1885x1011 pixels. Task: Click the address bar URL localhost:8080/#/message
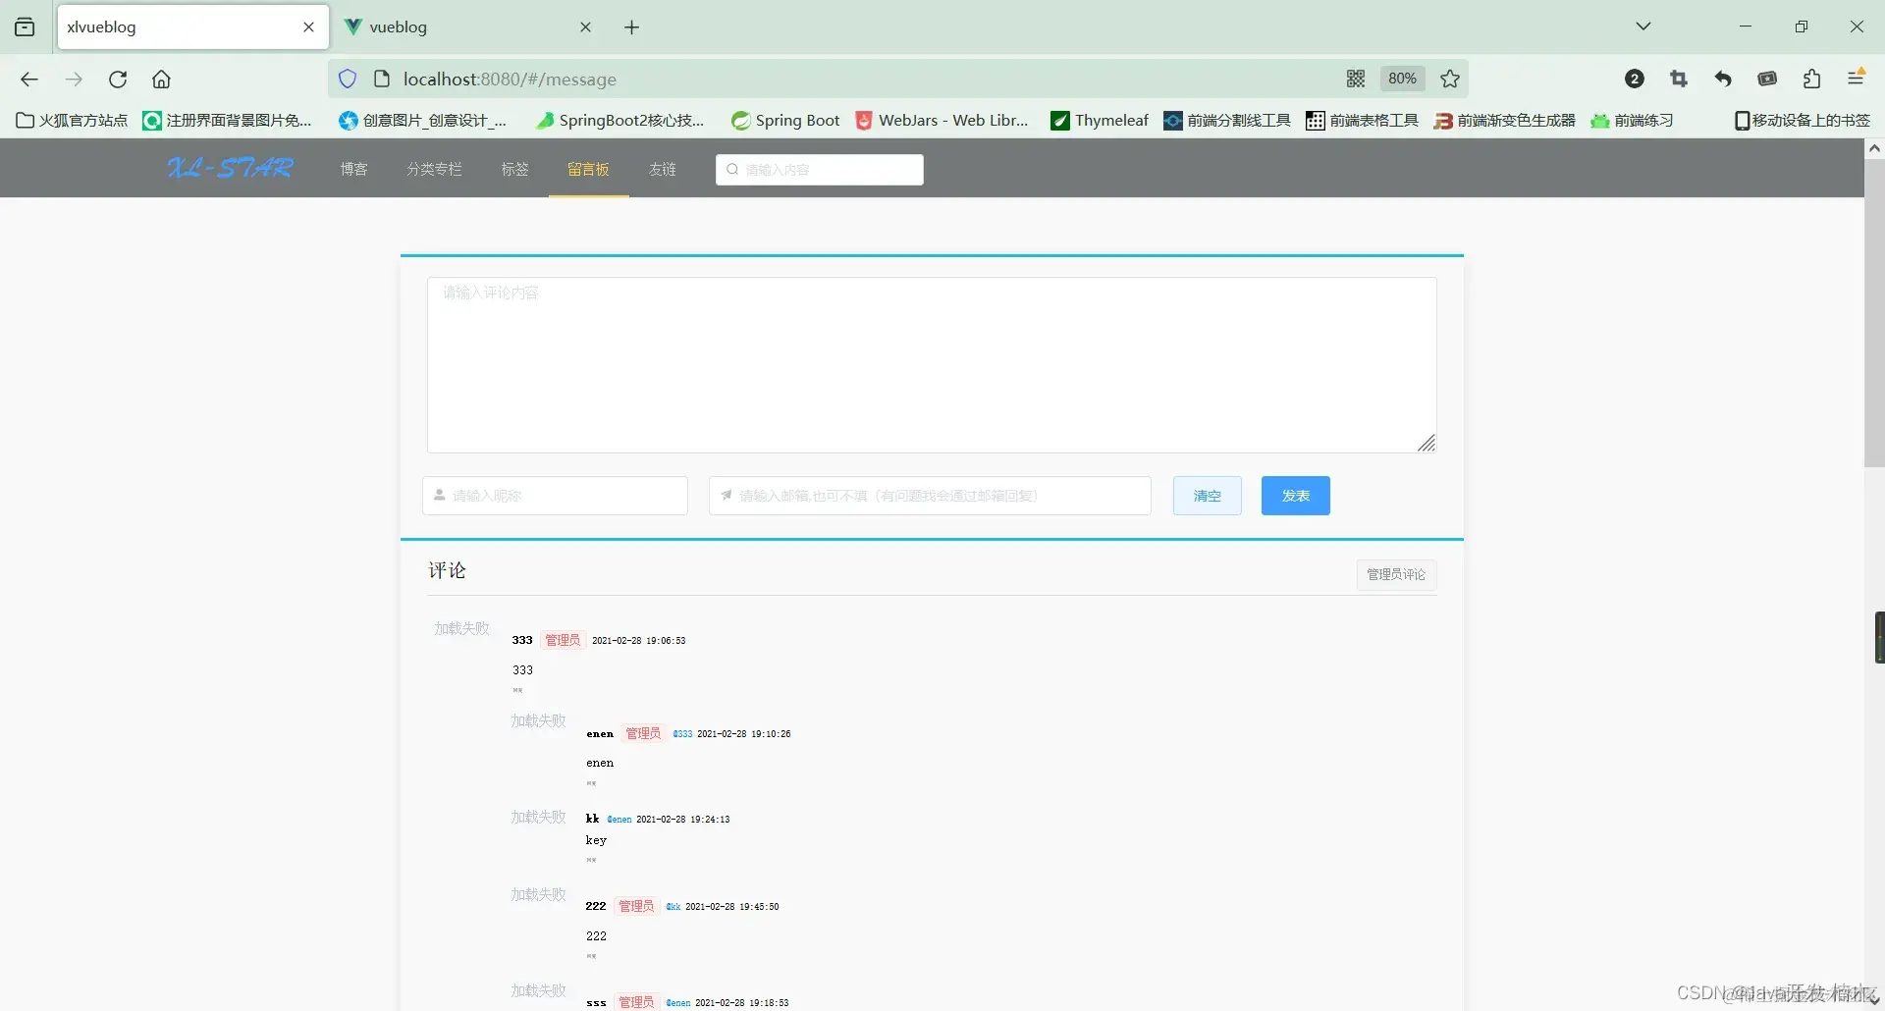[x=510, y=80]
